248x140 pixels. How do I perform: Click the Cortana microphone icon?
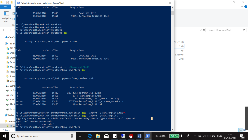[x=72, y=136]
